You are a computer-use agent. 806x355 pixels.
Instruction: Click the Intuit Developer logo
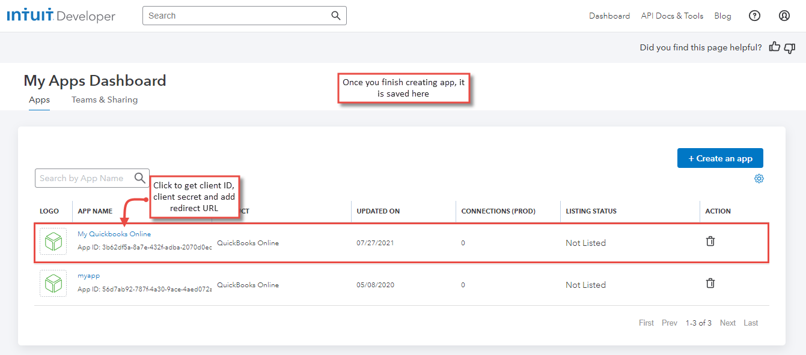[x=61, y=16]
